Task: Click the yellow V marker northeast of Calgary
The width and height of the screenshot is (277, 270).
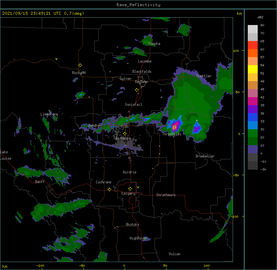Action: point(138,187)
